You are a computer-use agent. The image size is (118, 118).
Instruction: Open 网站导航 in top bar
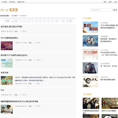(x=12, y=2)
